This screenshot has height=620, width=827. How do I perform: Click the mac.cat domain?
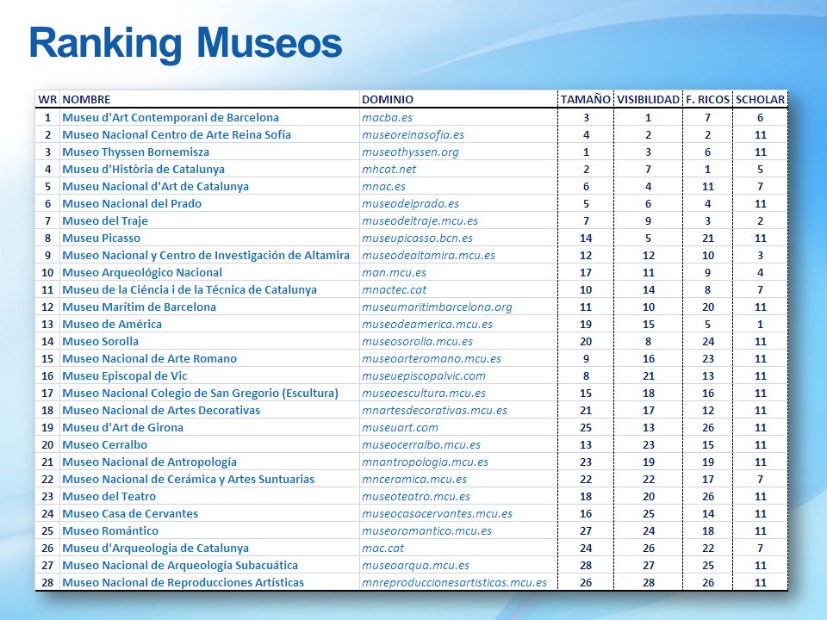point(382,549)
